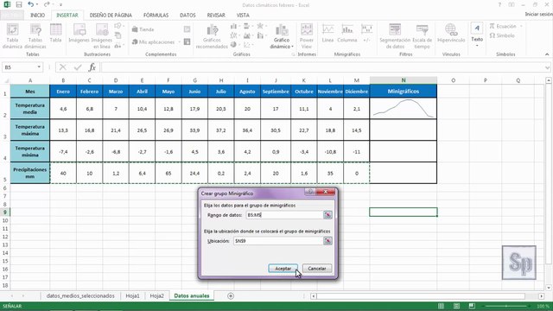
Task: Click the horizontal scrollbar track
Action: coord(421,295)
